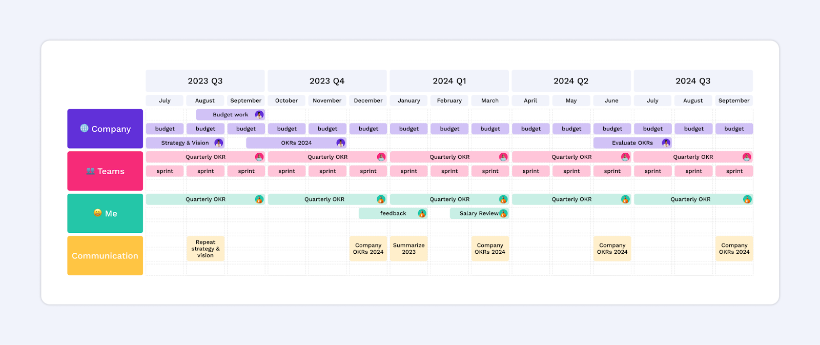Select the 2024 Q1 quarter header

[449, 81]
